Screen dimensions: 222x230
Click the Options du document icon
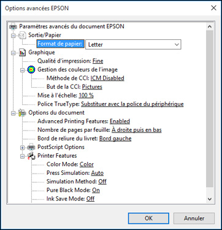[22, 113]
